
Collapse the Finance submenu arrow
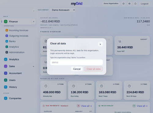pos(34,22)
